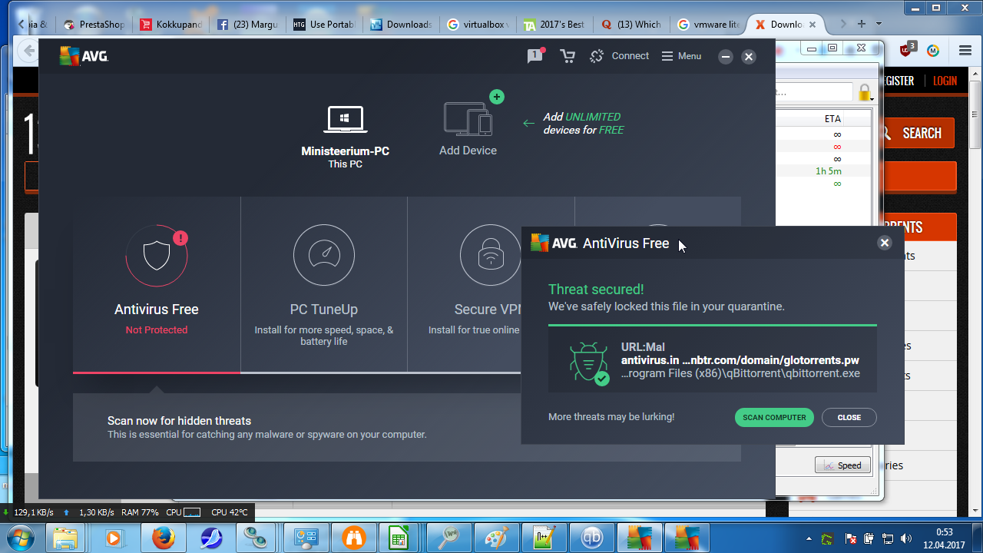Click the red alert badge on Antivirus shield

[x=180, y=238]
